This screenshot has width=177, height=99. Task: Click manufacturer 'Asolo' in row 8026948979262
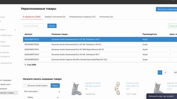pos(145,45)
